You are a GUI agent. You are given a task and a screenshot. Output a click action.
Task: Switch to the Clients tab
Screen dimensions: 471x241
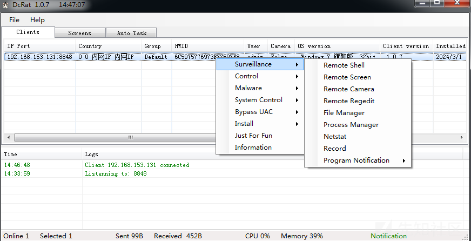coord(28,32)
